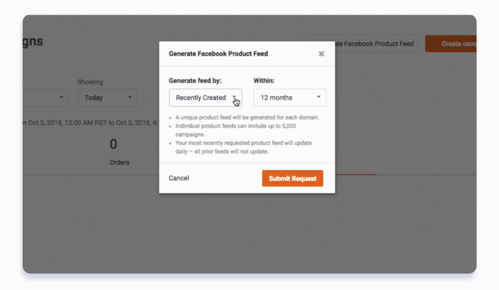Screen dimensions: 499x290
Task: Open the Recently Created dropdown
Action: pos(206,98)
